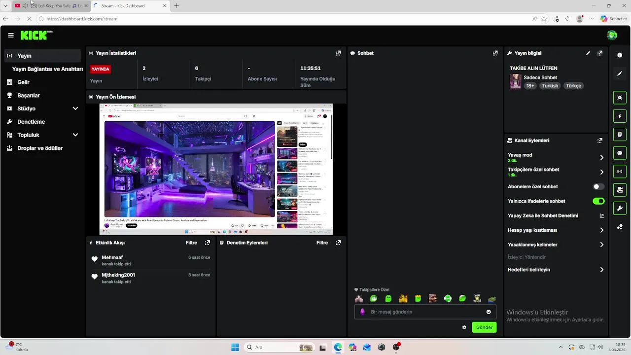Open Yapay Zeka ile Sohbet Denetimi external link
Screen dimensions: 631x355
(601, 215)
